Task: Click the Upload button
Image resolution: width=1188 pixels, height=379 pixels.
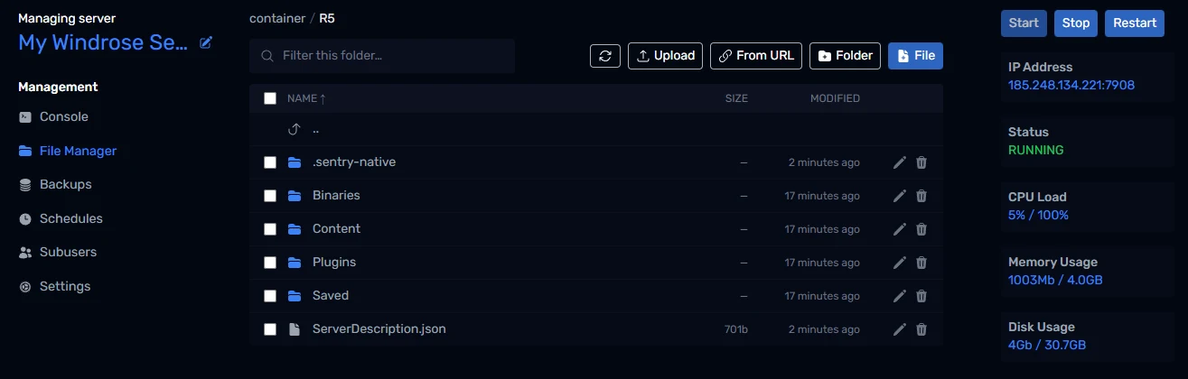Action: [x=666, y=56]
